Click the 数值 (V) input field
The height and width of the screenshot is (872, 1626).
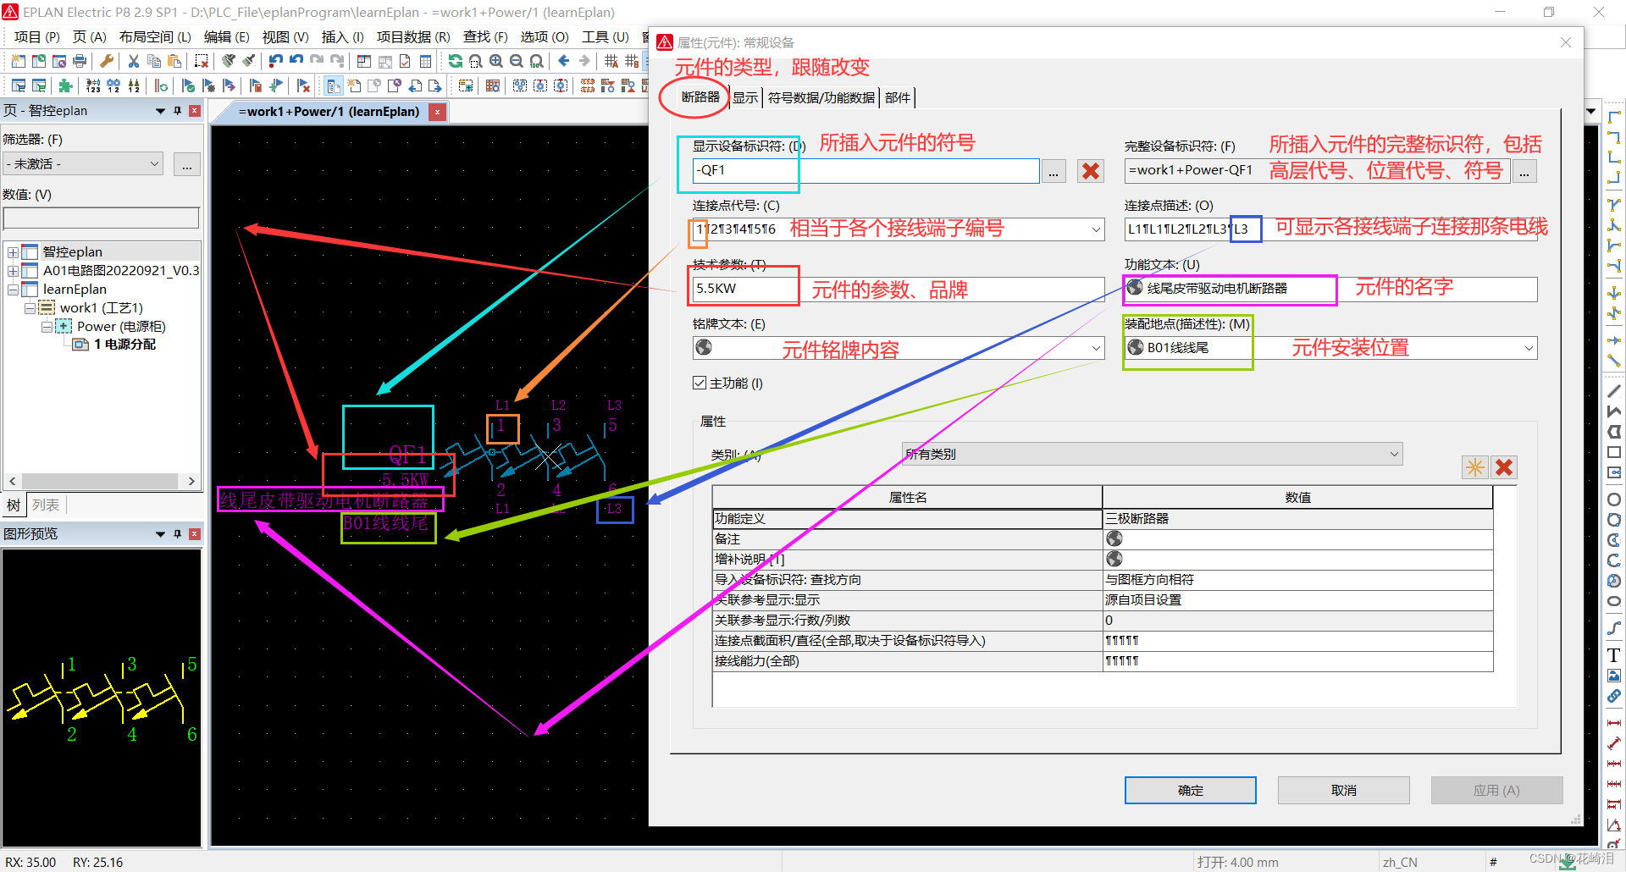point(102,218)
